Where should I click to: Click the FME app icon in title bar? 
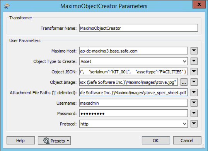click(7, 6)
